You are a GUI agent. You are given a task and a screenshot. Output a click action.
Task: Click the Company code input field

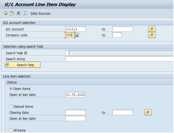(x=69, y=35)
